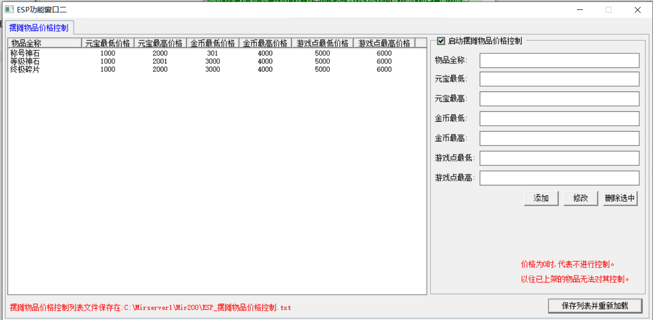Click the 元宝最高 text box
The image size is (653, 320).
pyautogui.click(x=559, y=99)
